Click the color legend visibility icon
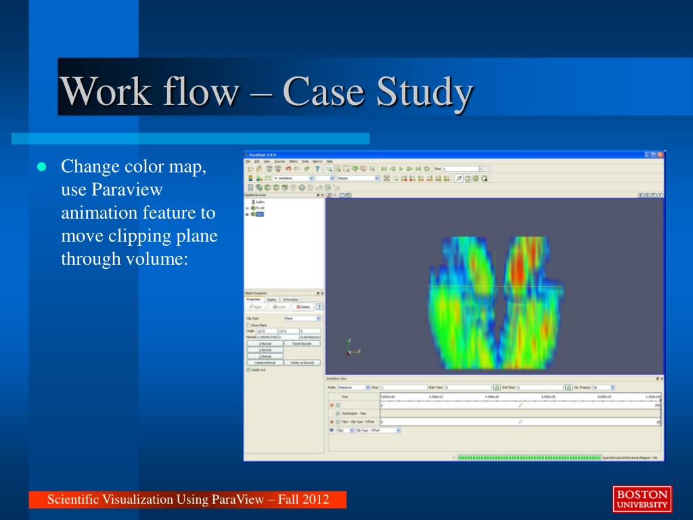 [250, 178]
